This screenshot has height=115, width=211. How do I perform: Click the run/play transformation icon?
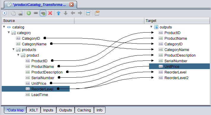click(4, 13)
